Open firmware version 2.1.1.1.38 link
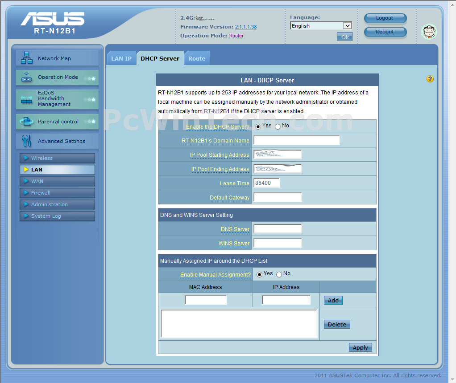 pos(246,27)
